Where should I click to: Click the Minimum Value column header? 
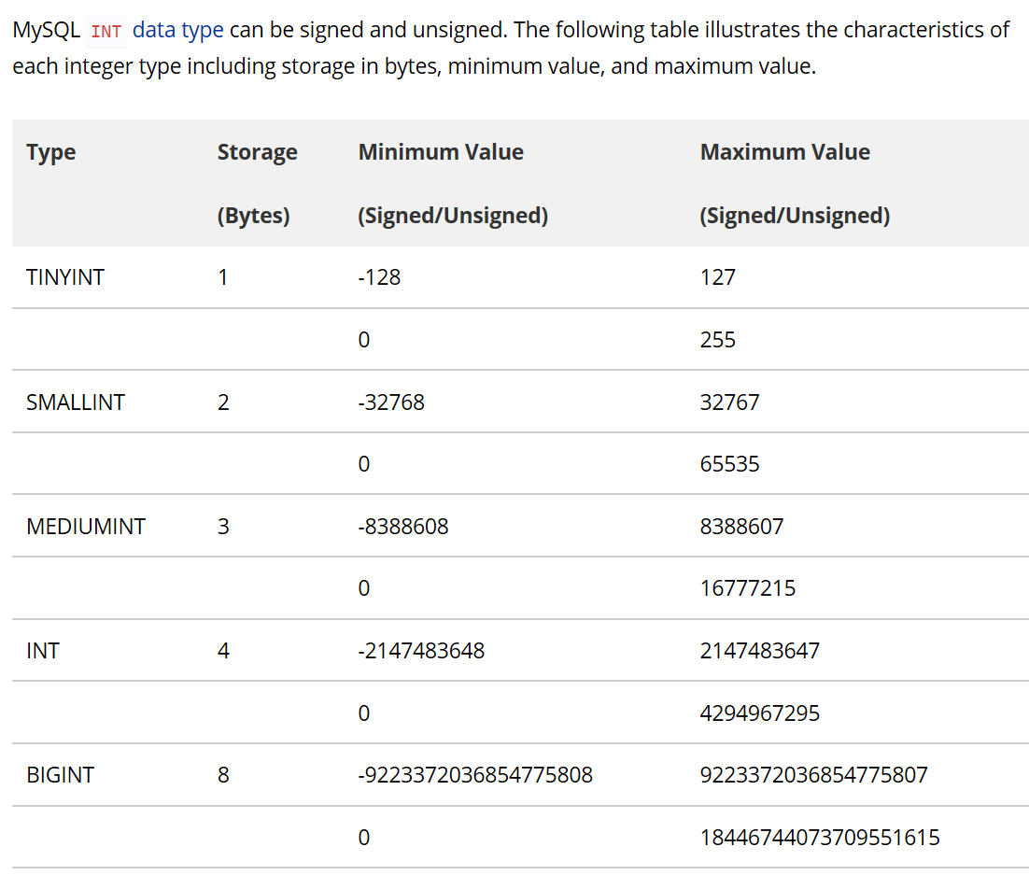coord(441,152)
